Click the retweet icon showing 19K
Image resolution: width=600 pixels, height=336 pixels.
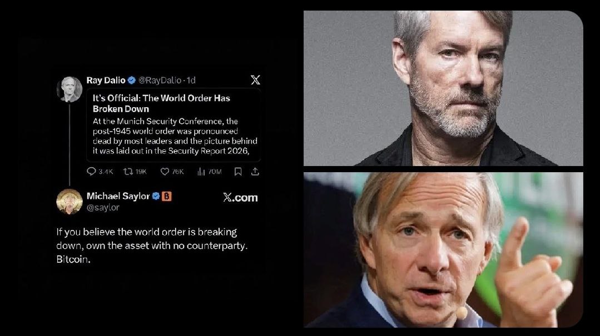[127, 172]
